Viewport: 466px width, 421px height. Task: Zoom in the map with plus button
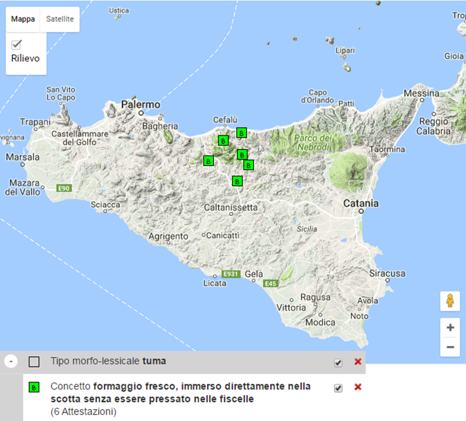[x=450, y=328]
